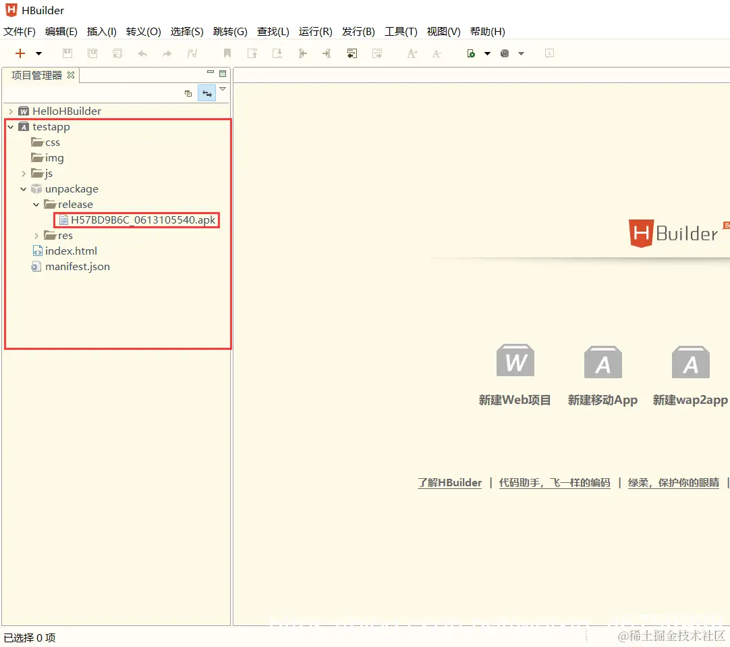Select the css folder

(x=46, y=143)
